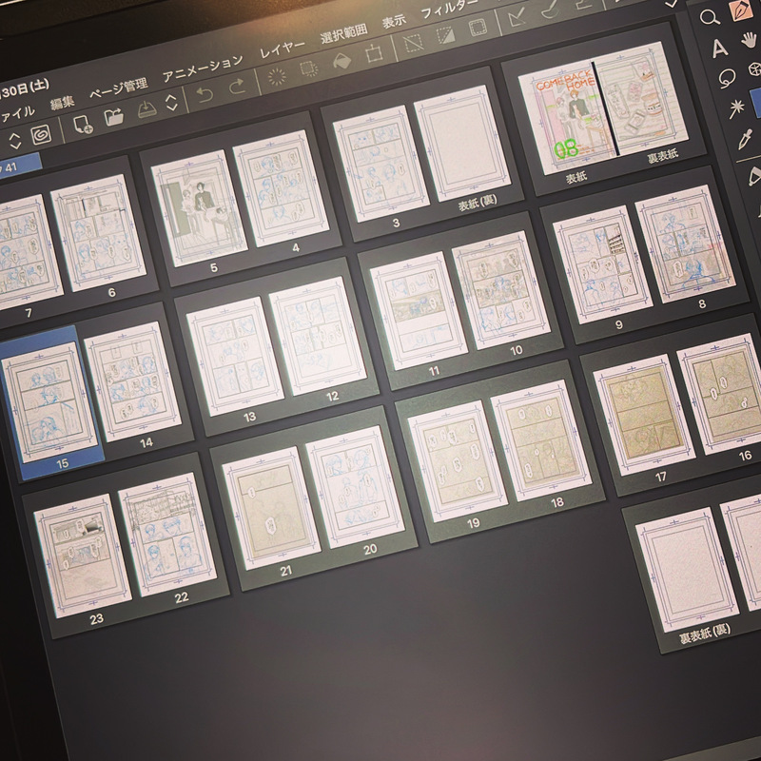761x761 pixels.
Task: Click the deselect crossed-square icon
Action: pyautogui.click(x=414, y=43)
